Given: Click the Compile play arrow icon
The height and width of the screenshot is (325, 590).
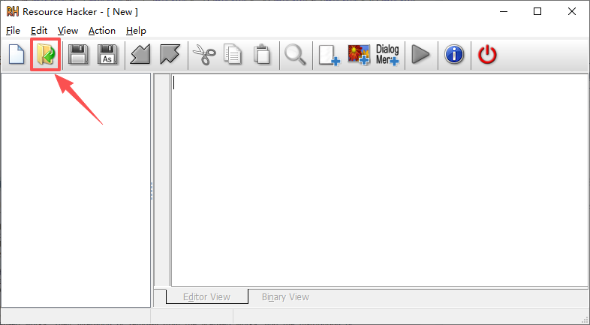Looking at the screenshot, I should click(x=420, y=55).
